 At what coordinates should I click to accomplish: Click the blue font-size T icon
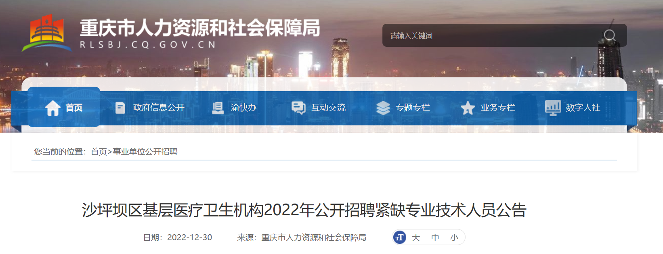click(400, 237)
